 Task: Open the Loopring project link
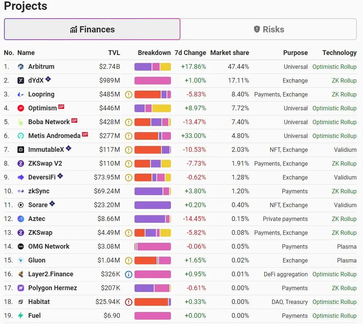pyautogui.click(x=41, y=94)
